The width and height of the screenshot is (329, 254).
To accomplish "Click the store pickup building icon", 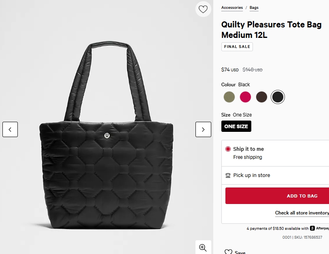I will (228, 175).
